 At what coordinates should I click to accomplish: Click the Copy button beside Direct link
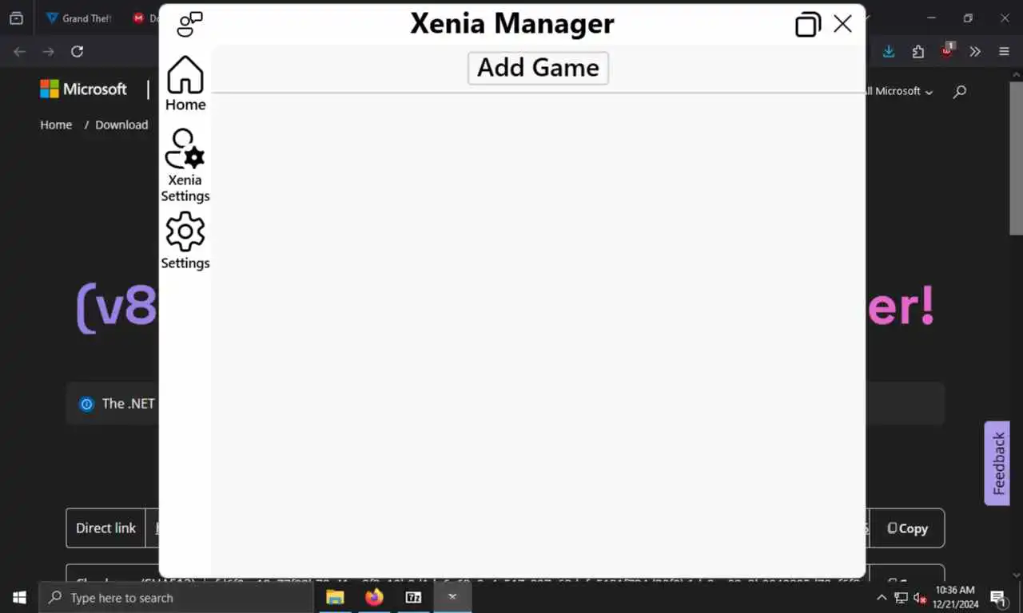(x=907, y=528)
